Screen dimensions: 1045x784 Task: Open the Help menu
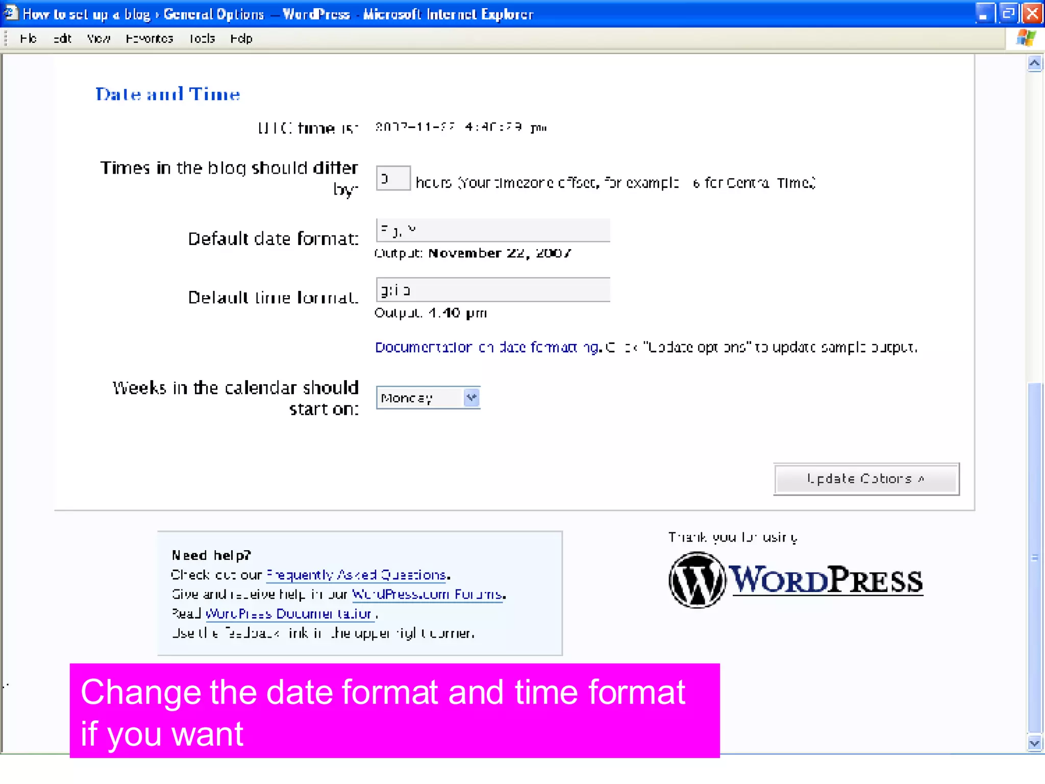(241, 39)
